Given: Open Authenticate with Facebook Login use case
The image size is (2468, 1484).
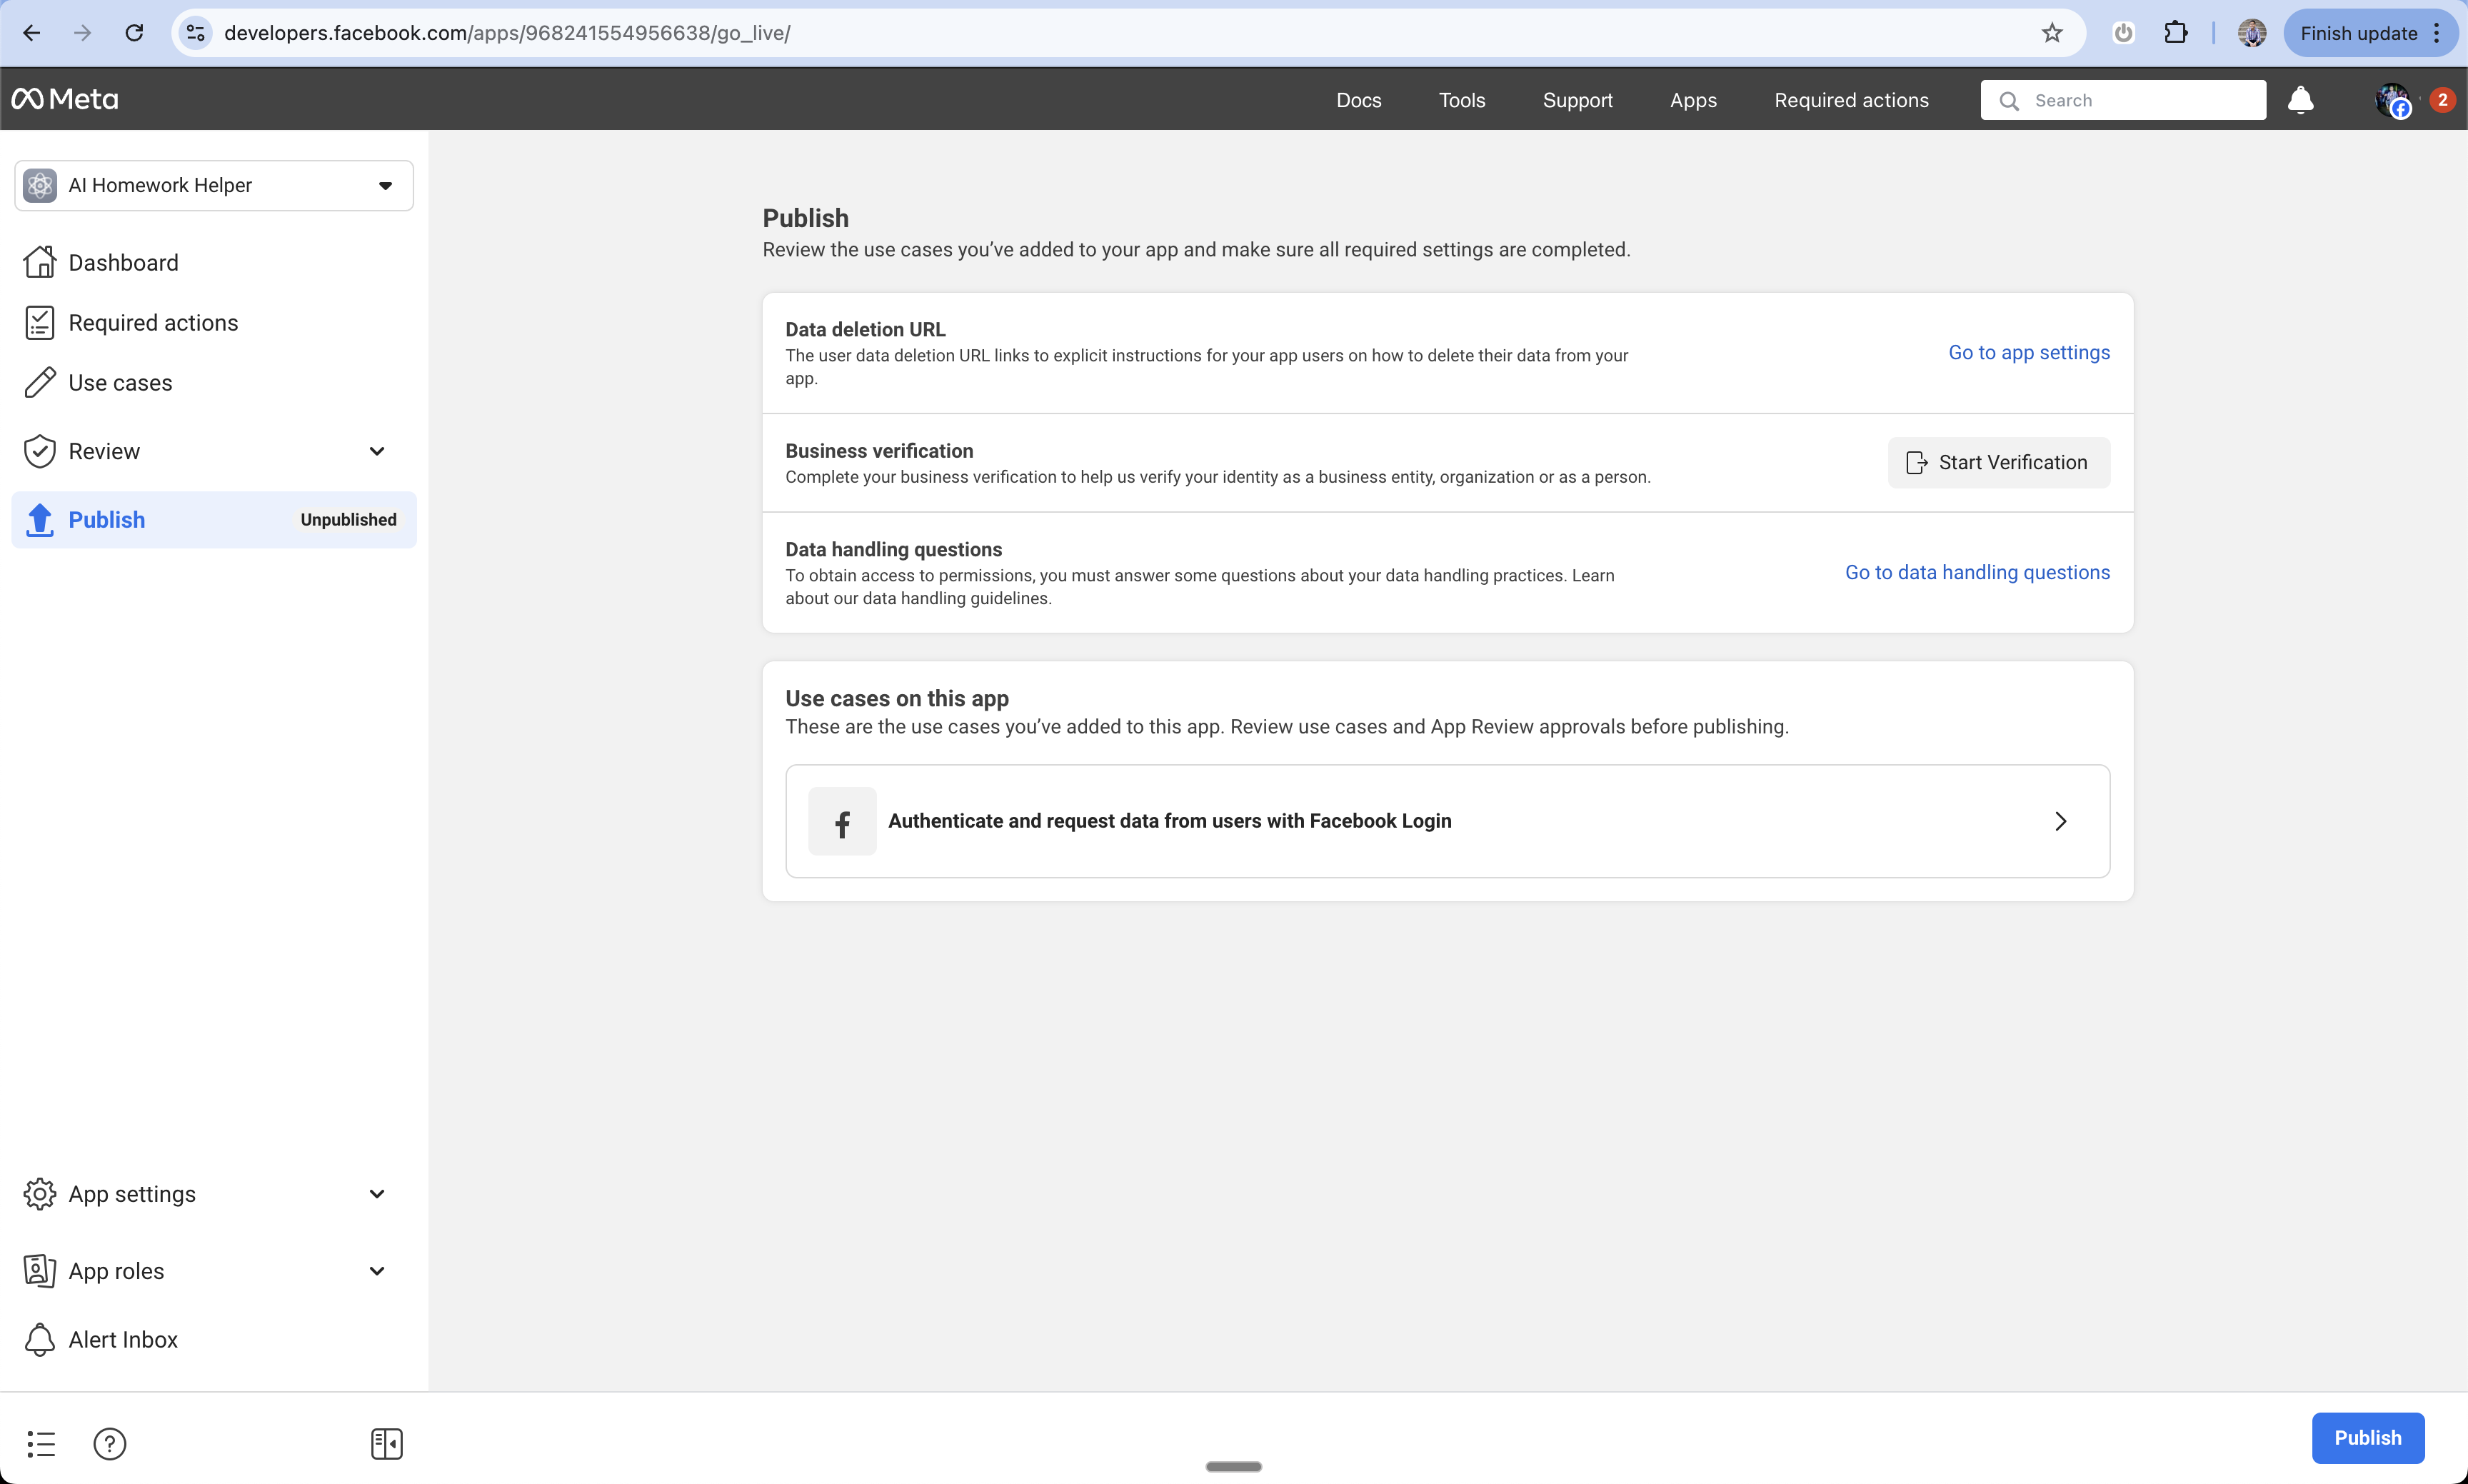Looking at the screenshot, I should tap(1447, 821).
